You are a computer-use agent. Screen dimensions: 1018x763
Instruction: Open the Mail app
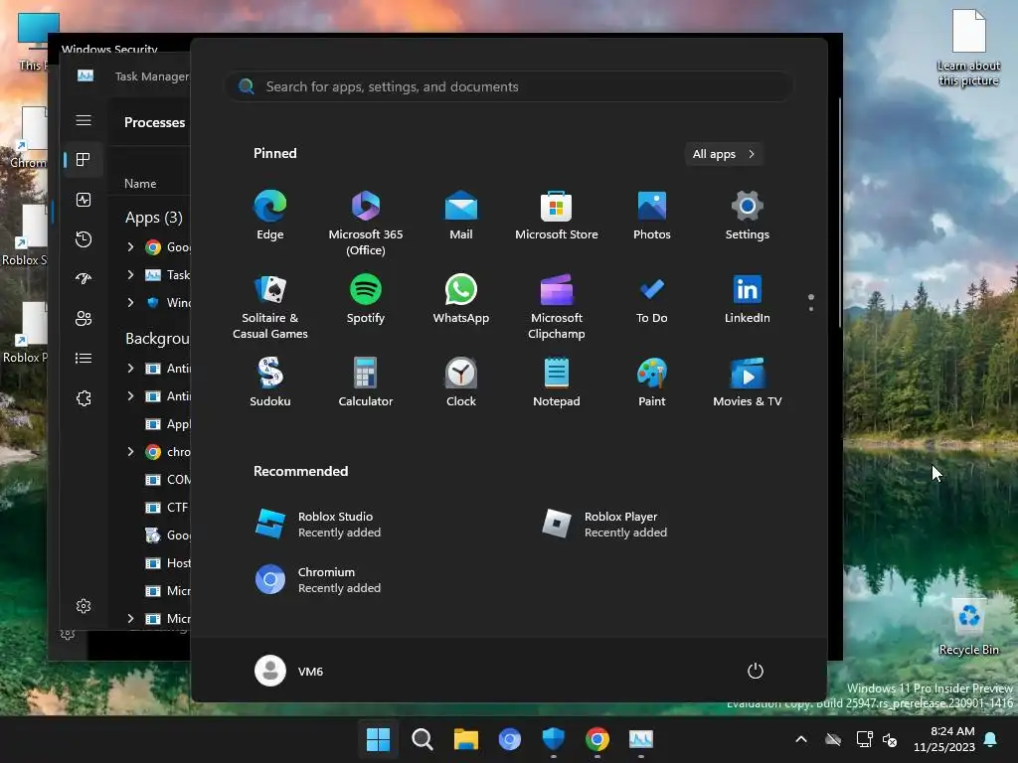click(461, 216)
